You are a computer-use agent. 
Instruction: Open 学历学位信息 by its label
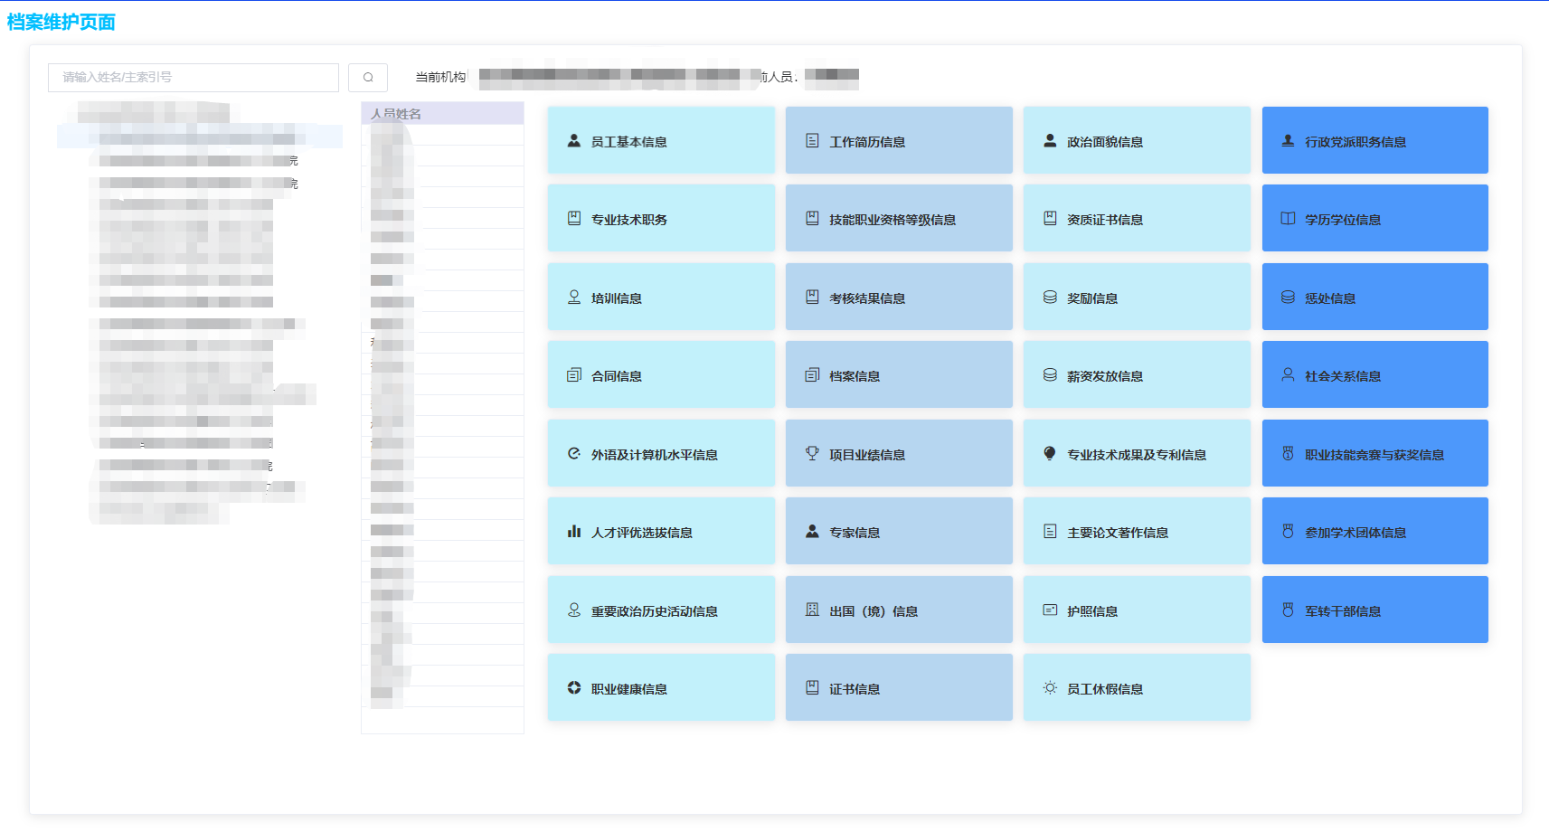pyautogui.click(x=1343, y=220)
